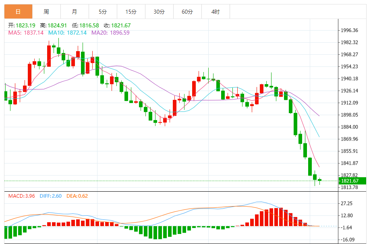Click the closing price value 1821.67
Screen dimensions: 371x244
(x=121, y=25)
